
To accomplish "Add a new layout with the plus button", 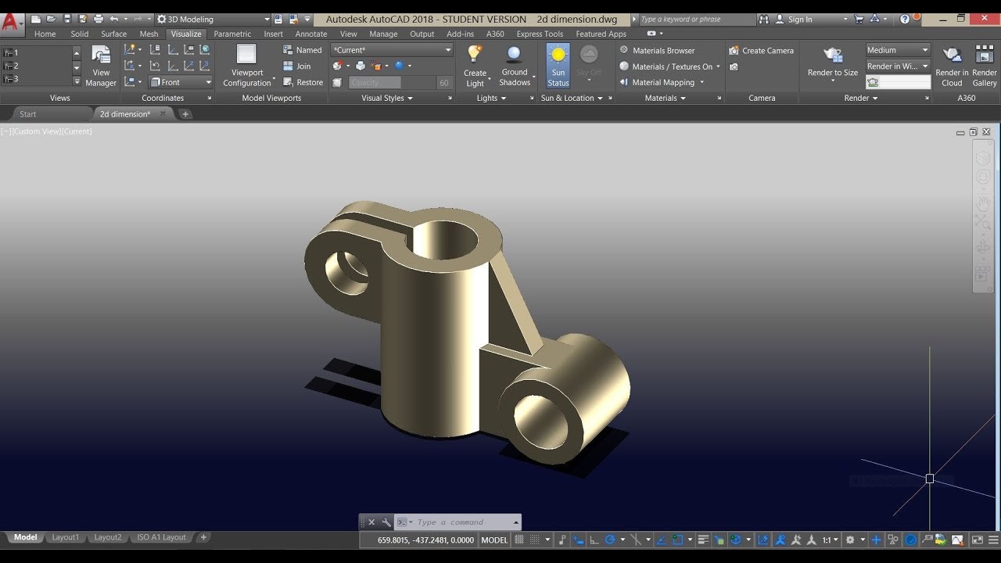I will coord(203,537).
